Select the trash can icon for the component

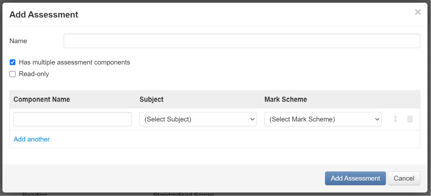pyautogui.click(x=410, y=119)
